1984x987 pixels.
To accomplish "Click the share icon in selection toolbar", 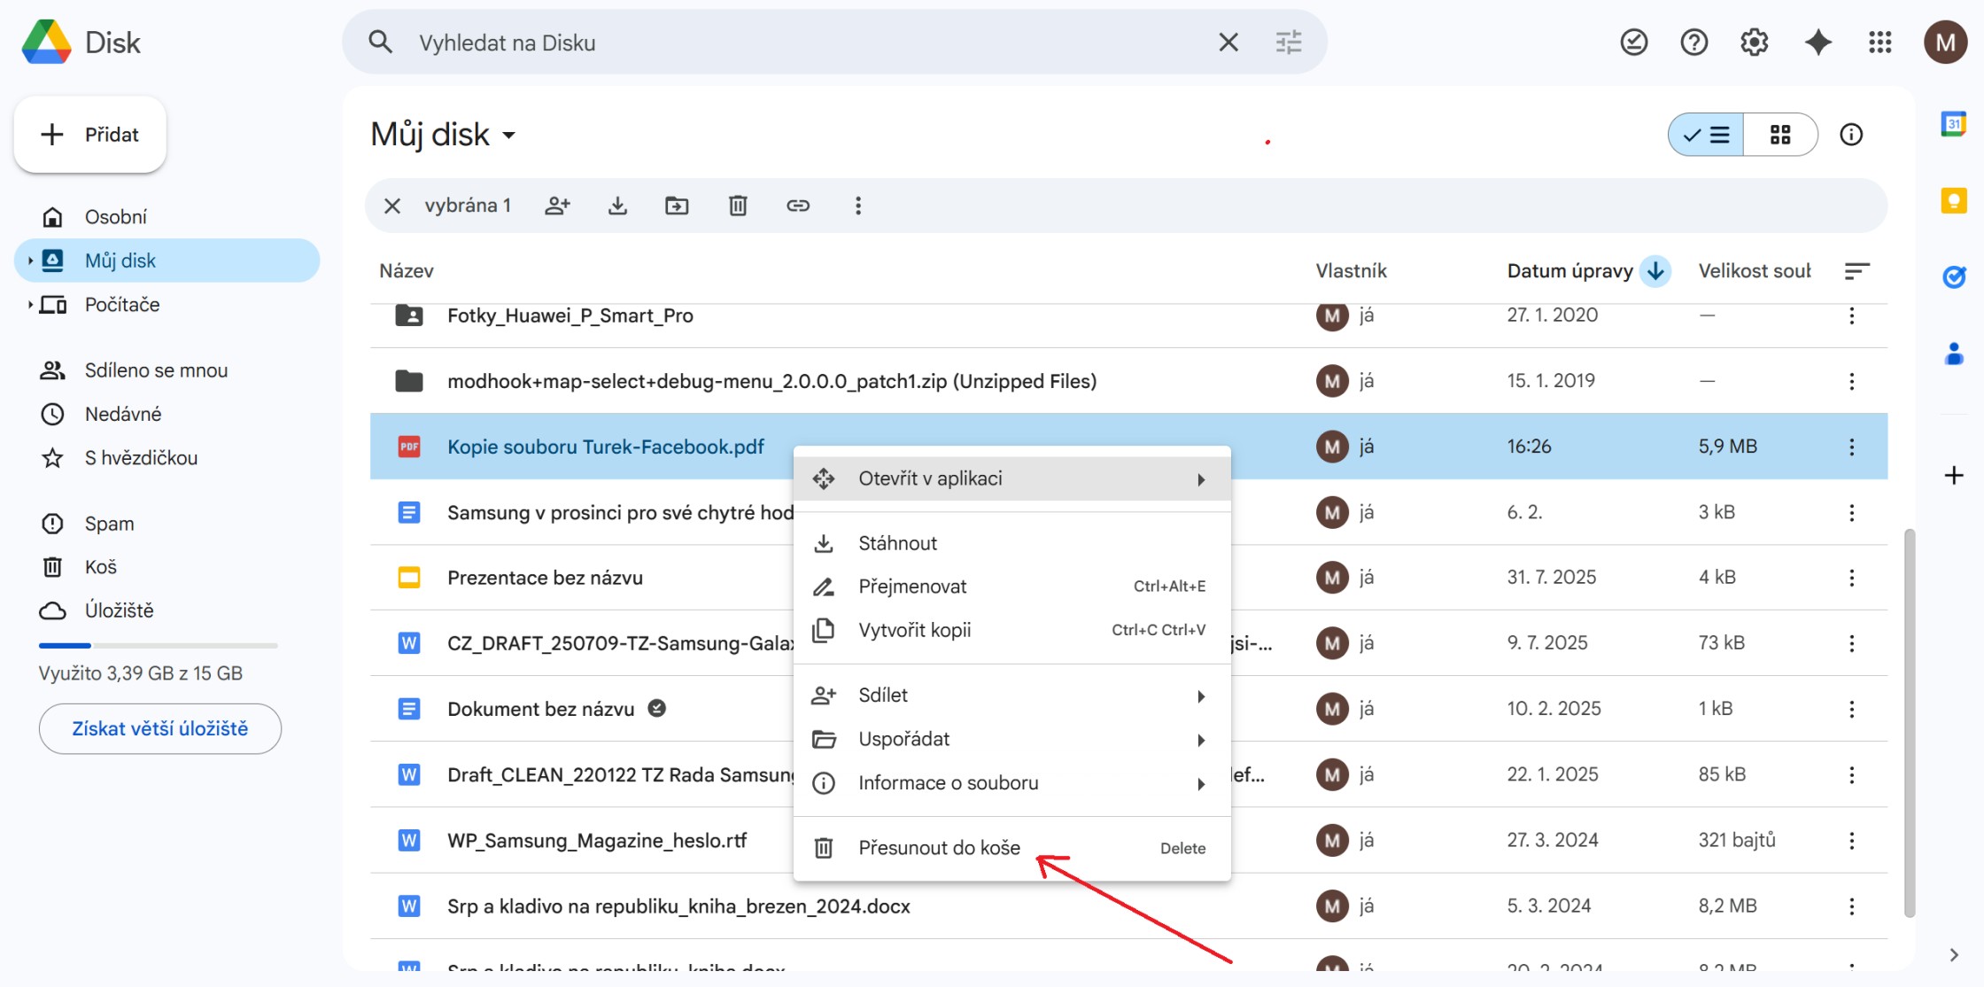I will pyautogui.click(x=557, y=206).
